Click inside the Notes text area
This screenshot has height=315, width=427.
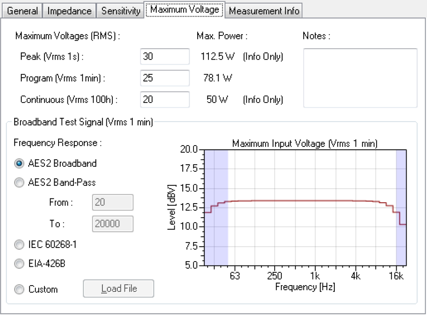360,78
